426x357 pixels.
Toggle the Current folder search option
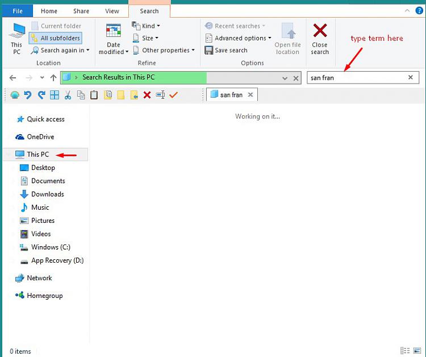click(56, 26)
